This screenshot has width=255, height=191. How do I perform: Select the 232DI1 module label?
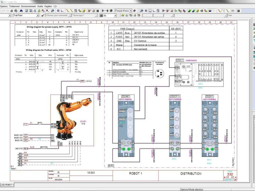pyautogui.click(x=209, y=96)
